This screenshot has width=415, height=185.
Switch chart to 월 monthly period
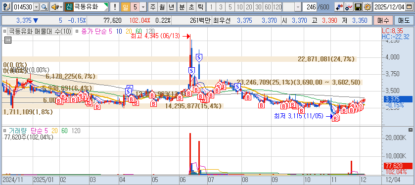coord(162,7)
